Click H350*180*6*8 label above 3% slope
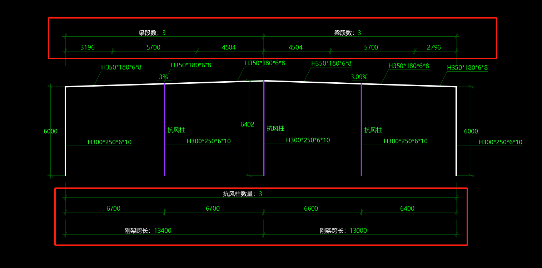542x268 pixels. coord(191,65)
